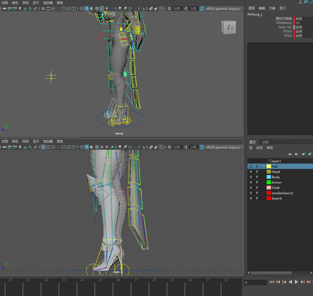
Task: Open color space dropdown in side viewport
Action: (x=223, y=147)
